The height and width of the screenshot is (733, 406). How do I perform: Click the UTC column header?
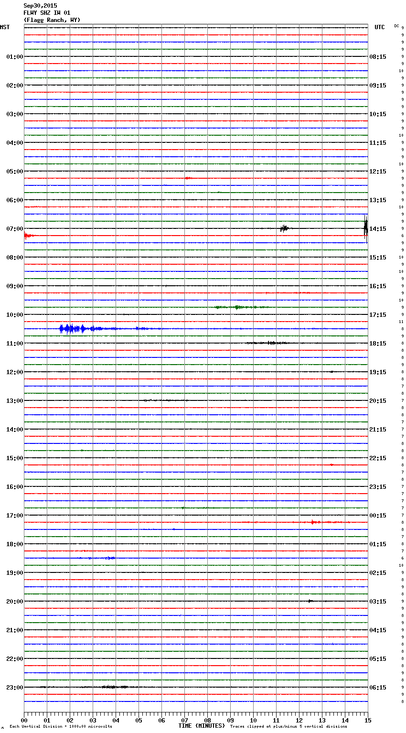click(380, 27)
